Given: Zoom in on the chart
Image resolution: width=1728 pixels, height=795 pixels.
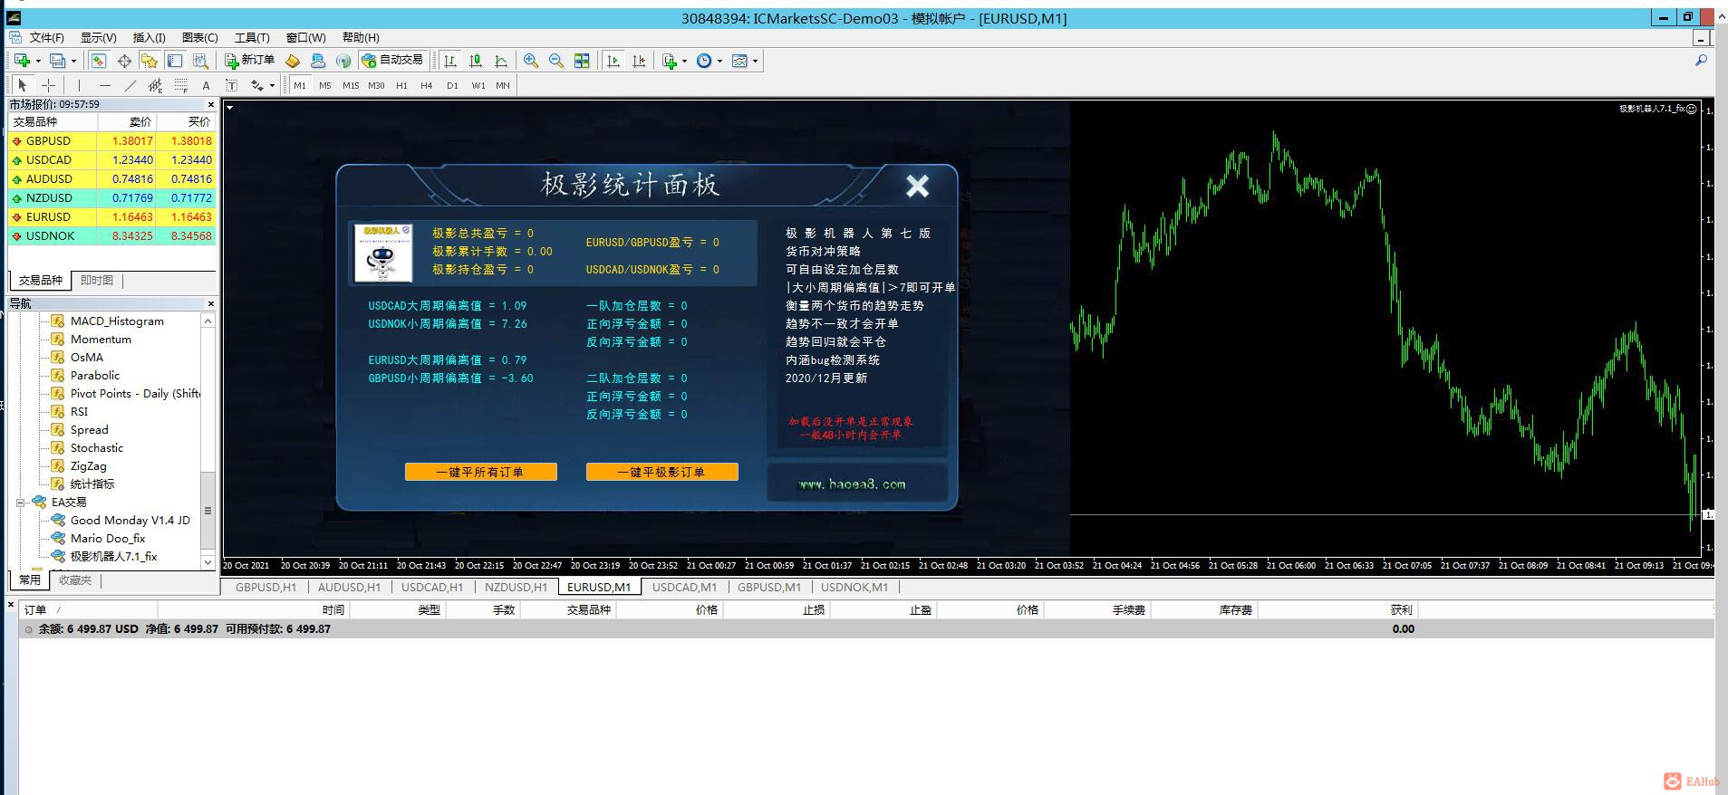Looking at the screenshot, I should (531, 61).
